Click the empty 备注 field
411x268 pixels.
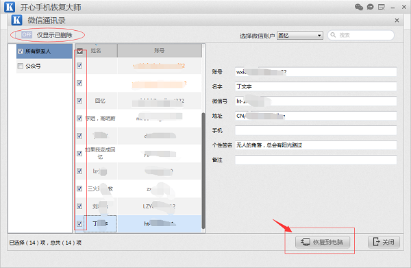[x=316, y=160]
